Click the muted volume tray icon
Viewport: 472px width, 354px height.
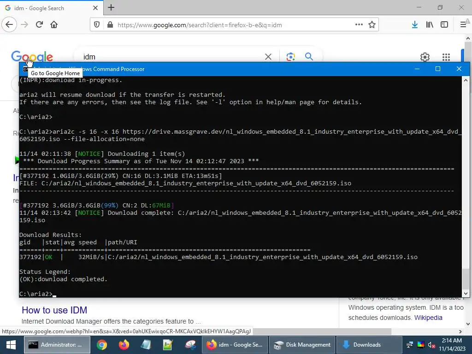(431, 345)
